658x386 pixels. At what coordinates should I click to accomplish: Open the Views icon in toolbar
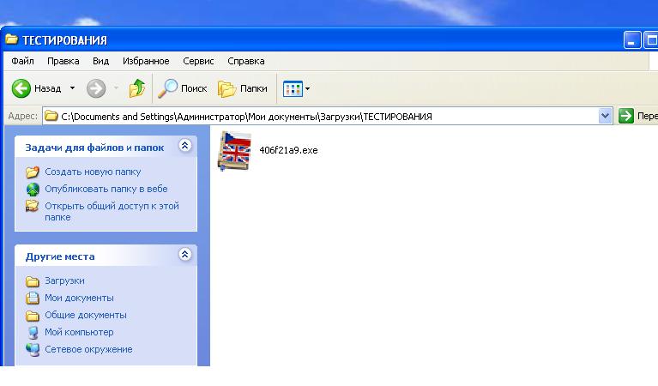point(292,88)
